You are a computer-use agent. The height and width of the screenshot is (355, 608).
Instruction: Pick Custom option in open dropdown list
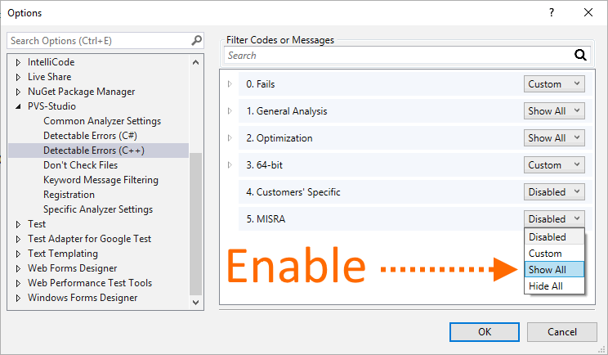(x=553, y=254)
